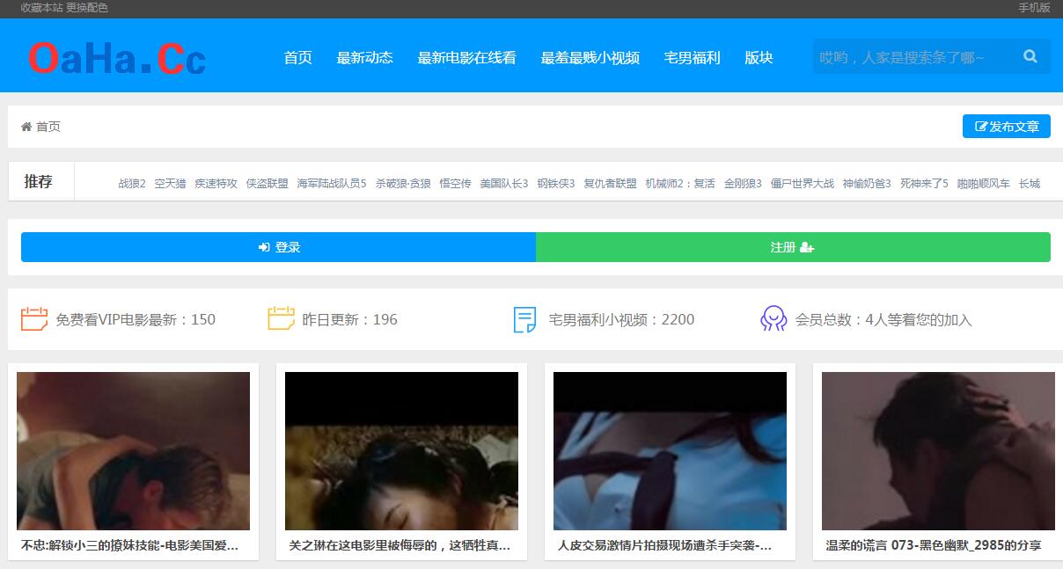Screen dimensions: 1063x569
Task: Open the recommended tag 啪啪顺风车
Action: pos(983,184)
